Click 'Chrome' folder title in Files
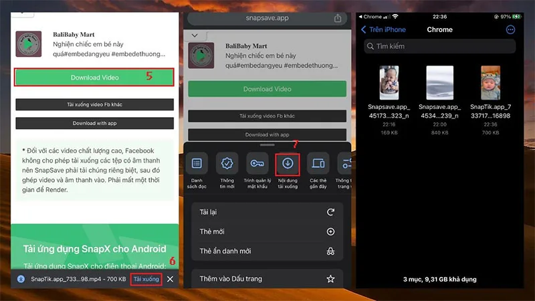535x301 pixels. [x=439, y=29]
